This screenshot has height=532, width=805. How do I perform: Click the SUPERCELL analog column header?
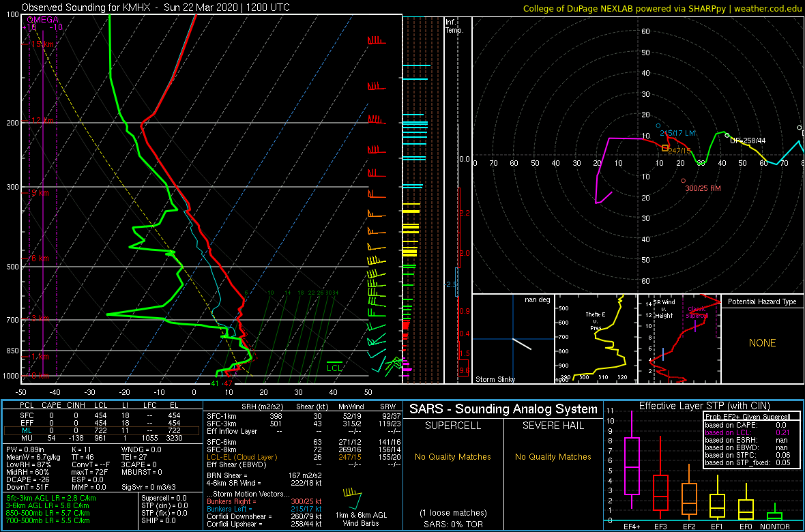pos(453,427)
